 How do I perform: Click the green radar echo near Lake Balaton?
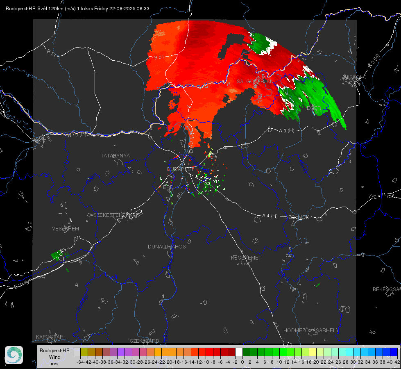pos(57,255)
